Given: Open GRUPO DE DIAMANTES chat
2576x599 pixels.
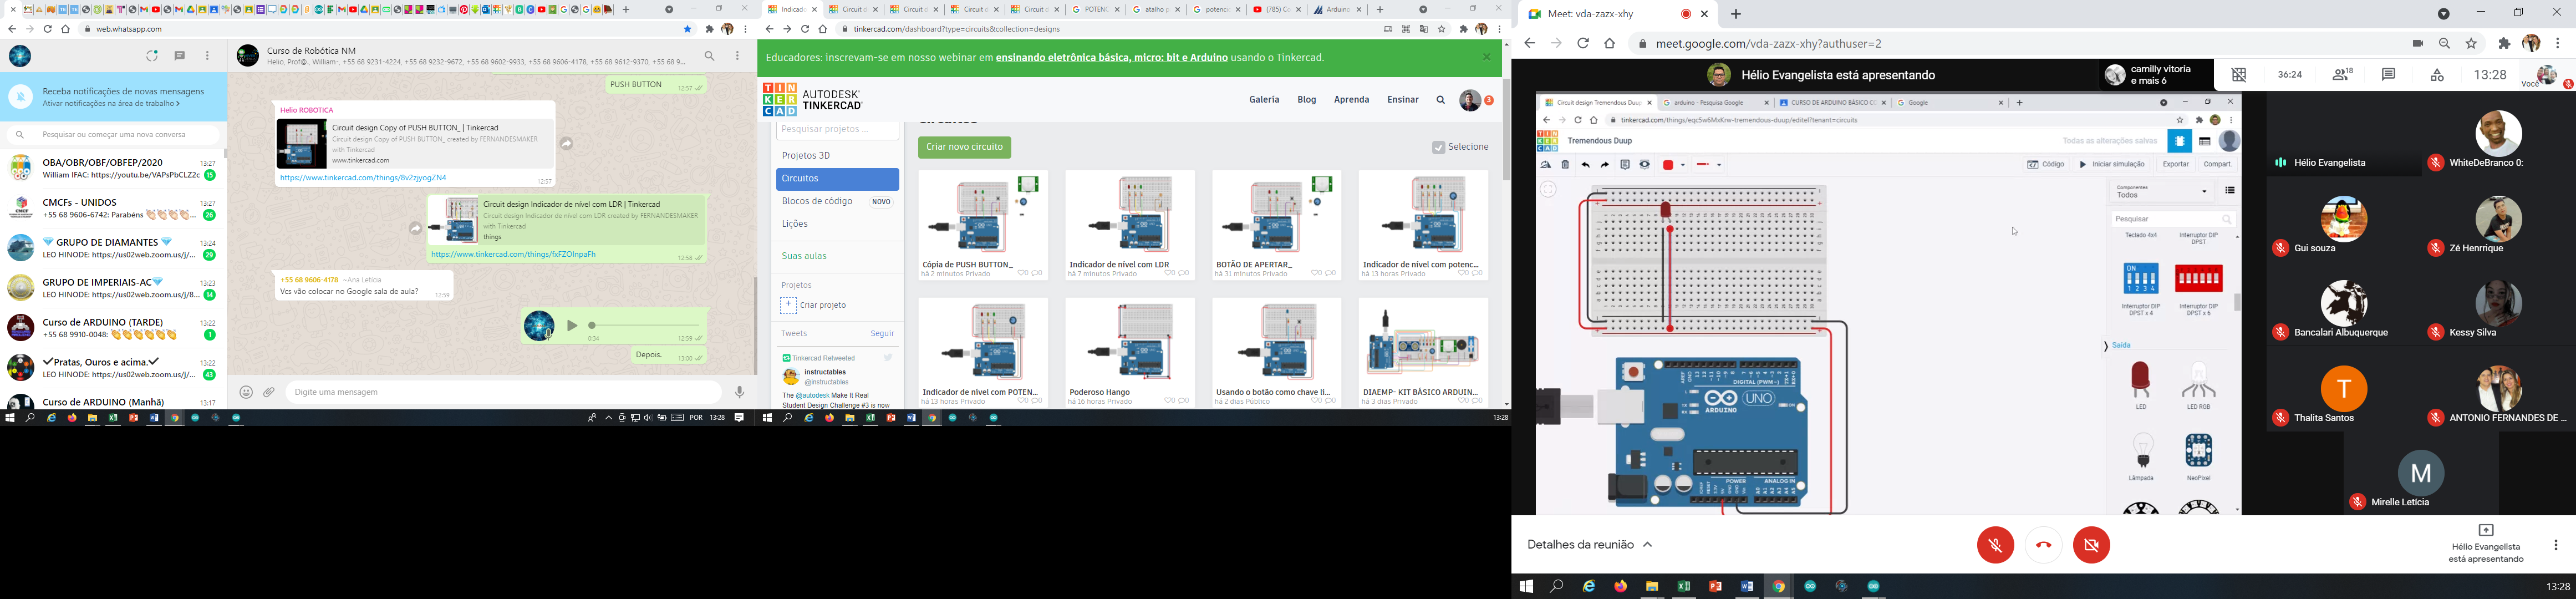Looking at the screenshot, I should (x=114, y=248).
